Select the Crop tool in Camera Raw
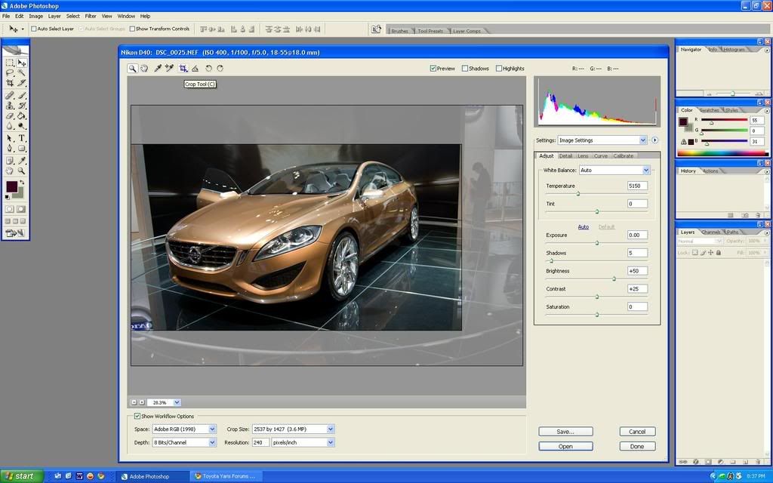The width and height of the screenshot is (773, 483). pos(183,68)
